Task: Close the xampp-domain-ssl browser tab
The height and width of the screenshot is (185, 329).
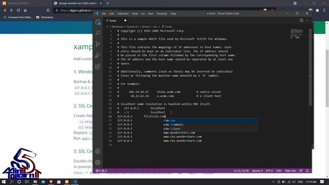Action: (101, 3)
